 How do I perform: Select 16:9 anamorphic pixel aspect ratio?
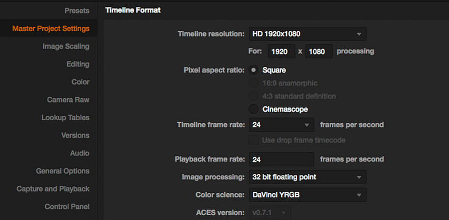[x=253, y=83]
